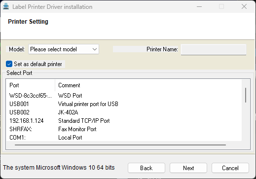Proceed with the Next button

188,168
